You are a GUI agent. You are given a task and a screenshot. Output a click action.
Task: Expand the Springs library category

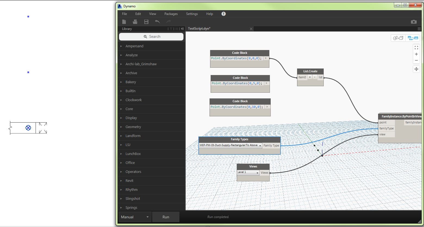click(152, 208)
